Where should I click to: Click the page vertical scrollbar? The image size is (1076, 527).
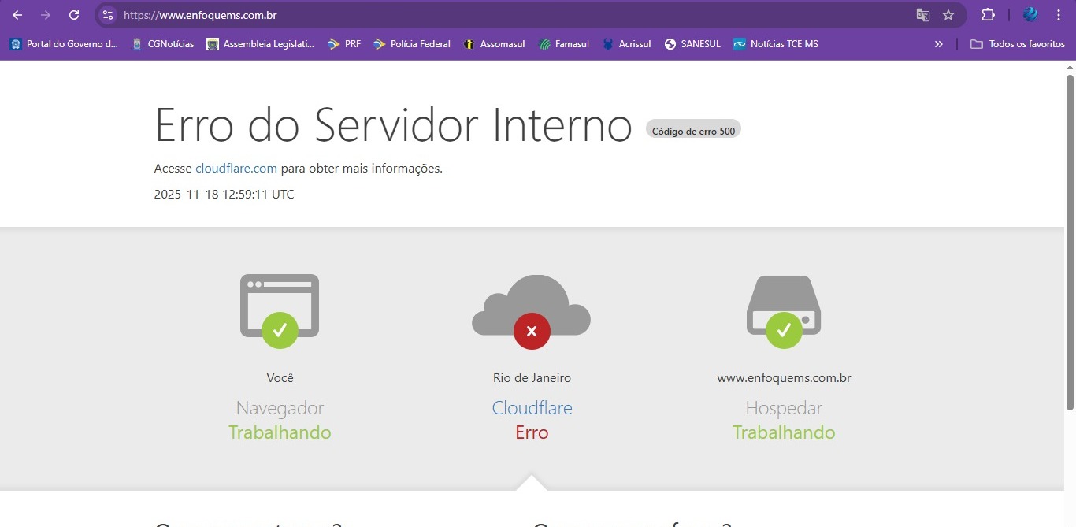[x=1070, y=236]
